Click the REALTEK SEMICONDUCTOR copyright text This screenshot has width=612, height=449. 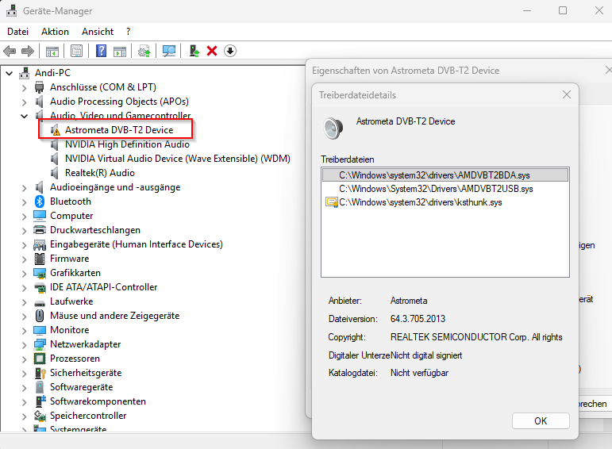tap(476, 337)
